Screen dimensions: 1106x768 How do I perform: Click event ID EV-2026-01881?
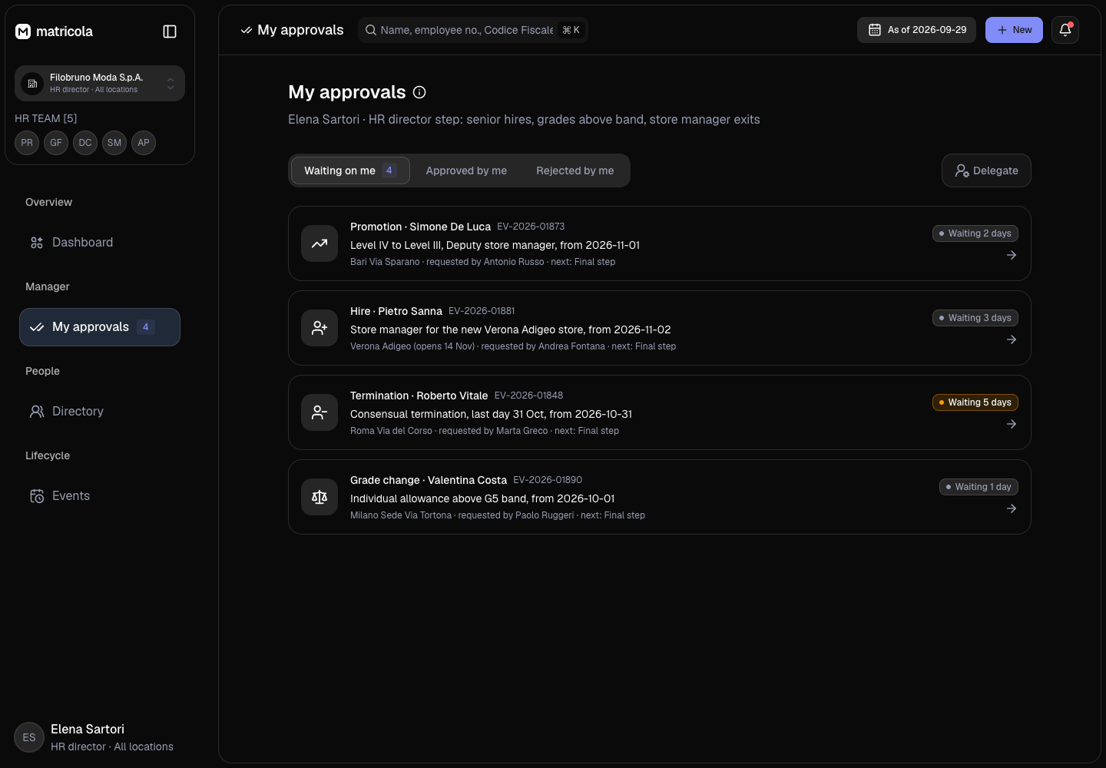pos(482,311)
